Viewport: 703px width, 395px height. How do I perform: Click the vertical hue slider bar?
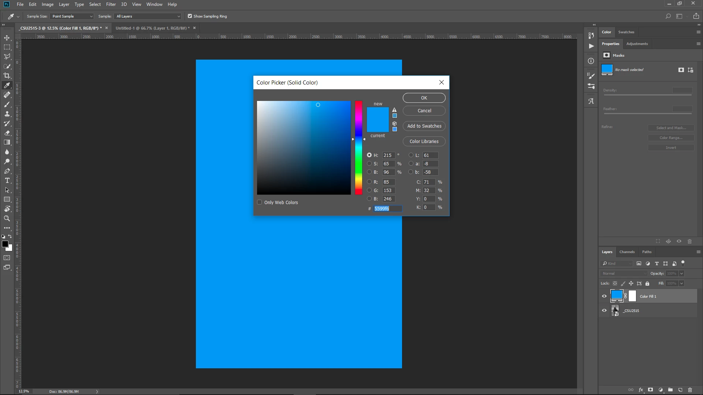(358, 148)
